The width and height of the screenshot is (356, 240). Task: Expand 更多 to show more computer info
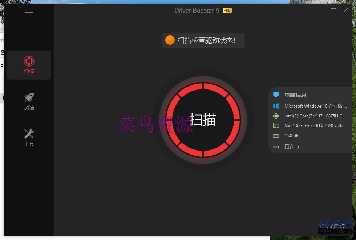point(289,147)
